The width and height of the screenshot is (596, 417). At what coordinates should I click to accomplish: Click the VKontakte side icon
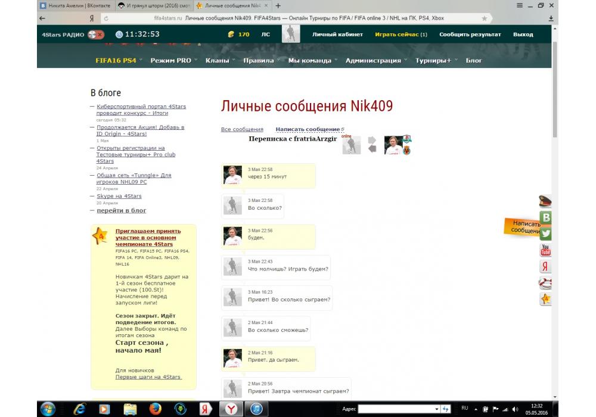coord(545,217)
